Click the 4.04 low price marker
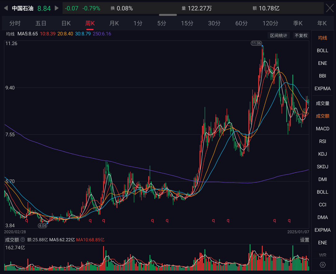This screenshot has width=336, height=274. point(42,226)
